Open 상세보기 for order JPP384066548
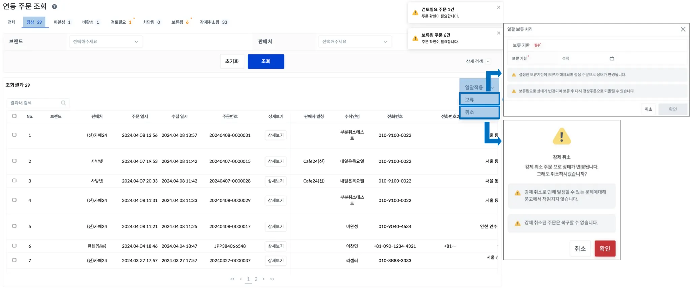The height and width of the screenshot is (288, 690). tap(276, 246)
